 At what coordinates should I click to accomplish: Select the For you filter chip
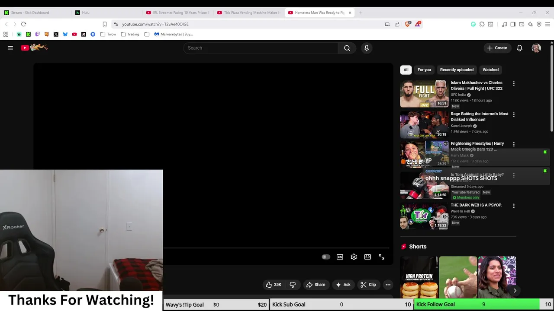point(424,70)
